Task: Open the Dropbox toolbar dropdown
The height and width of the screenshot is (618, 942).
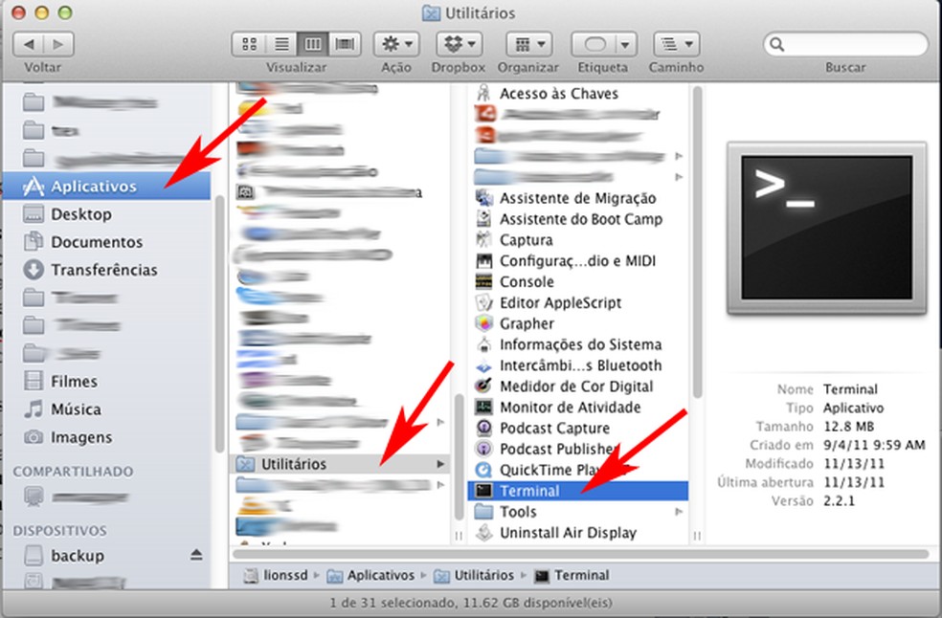Action: click(459, 44)
